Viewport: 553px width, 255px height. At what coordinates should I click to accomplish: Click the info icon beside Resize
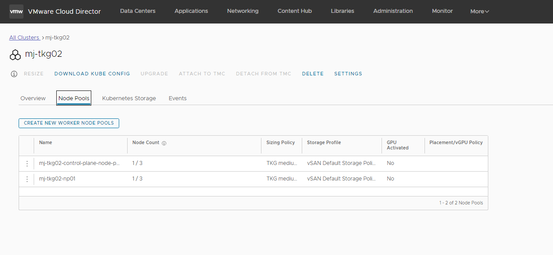pos(14,74)
